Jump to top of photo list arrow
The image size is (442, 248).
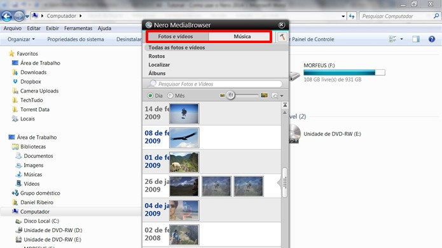[285, 105]
